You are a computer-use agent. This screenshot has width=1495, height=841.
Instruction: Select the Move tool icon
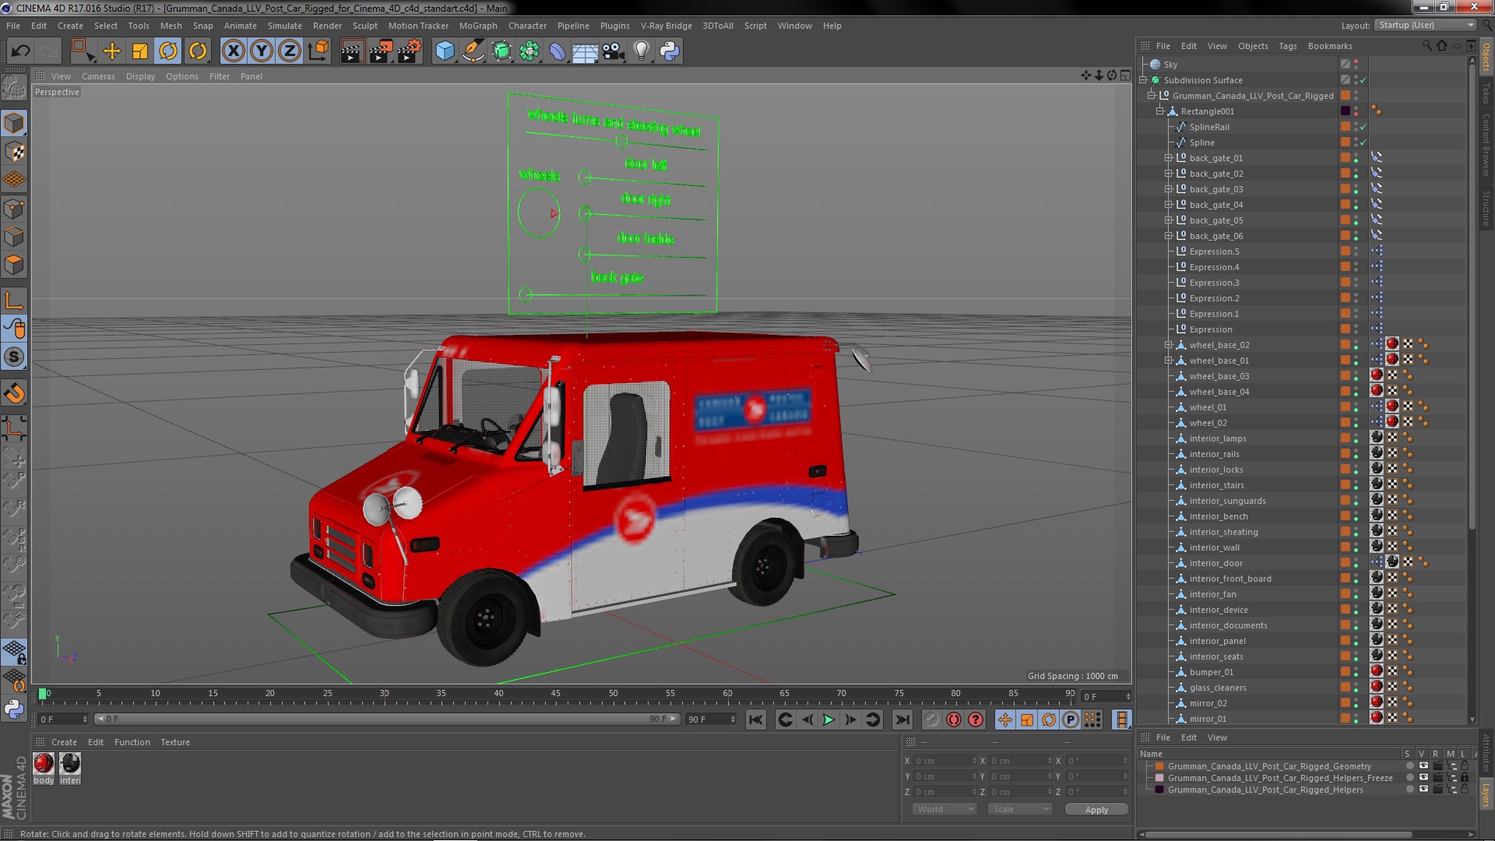[x=111, y=51]
